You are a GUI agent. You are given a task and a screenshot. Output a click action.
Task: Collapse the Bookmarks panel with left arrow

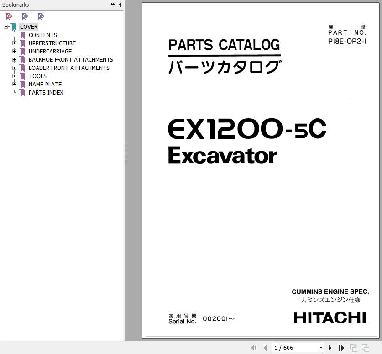[120, 5]
